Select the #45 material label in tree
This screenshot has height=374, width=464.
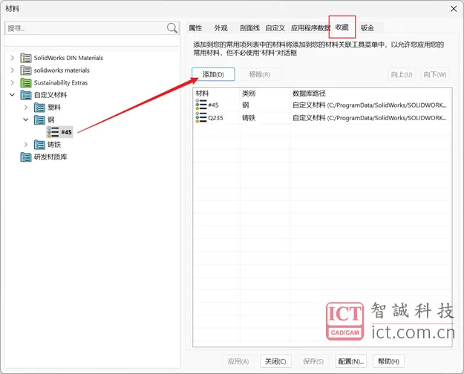pyautogui.click(x=66, y=132)
